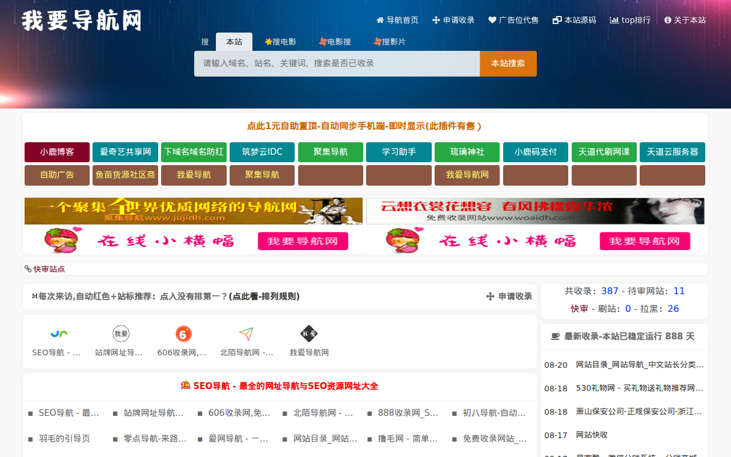The width and height of the screenshot is (731, 457).
Task: Click the home icon beside 导航首页
Action: click(x=380, y=20)
